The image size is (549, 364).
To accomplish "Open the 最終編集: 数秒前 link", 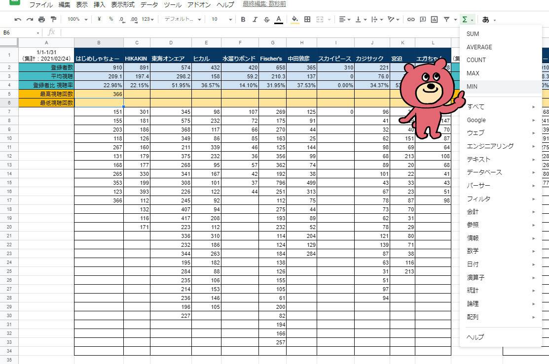I will [264, 4].
